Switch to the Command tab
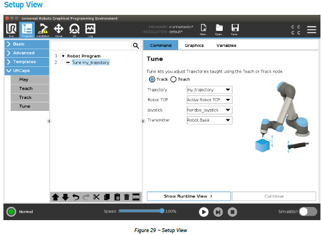321x235 pixels. pyautogui.click(x=160, y=45)
